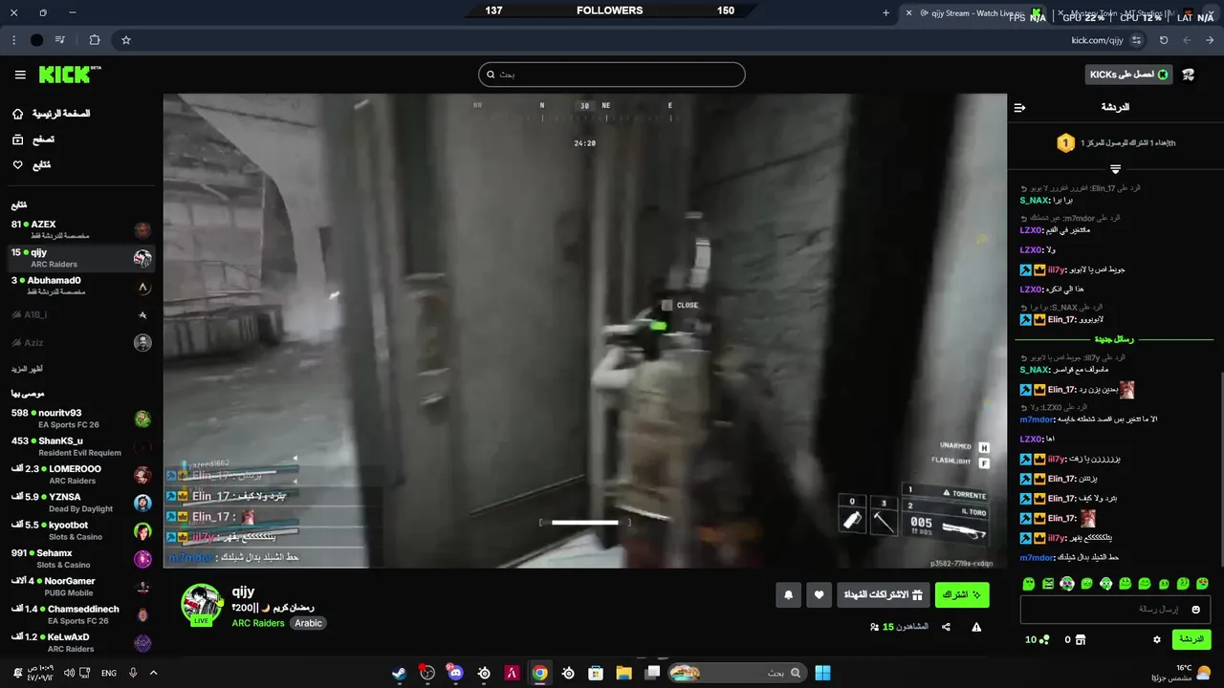Image resolution: width=1224 pixels, height=688 pixels.
Task: Open recommended channel YZNSA
Action: pos(81,503)
